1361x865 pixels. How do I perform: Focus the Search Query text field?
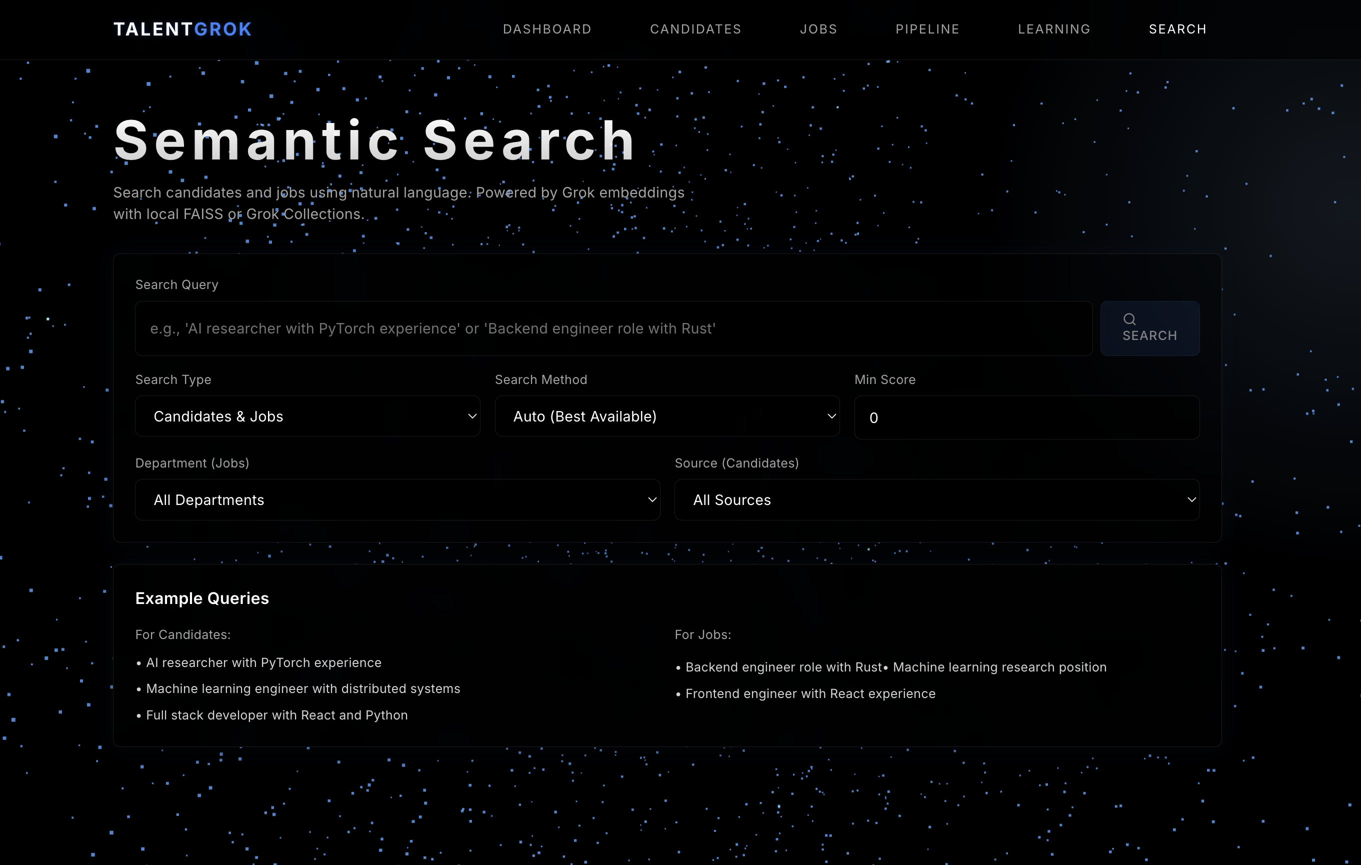(x=613, y=328)
